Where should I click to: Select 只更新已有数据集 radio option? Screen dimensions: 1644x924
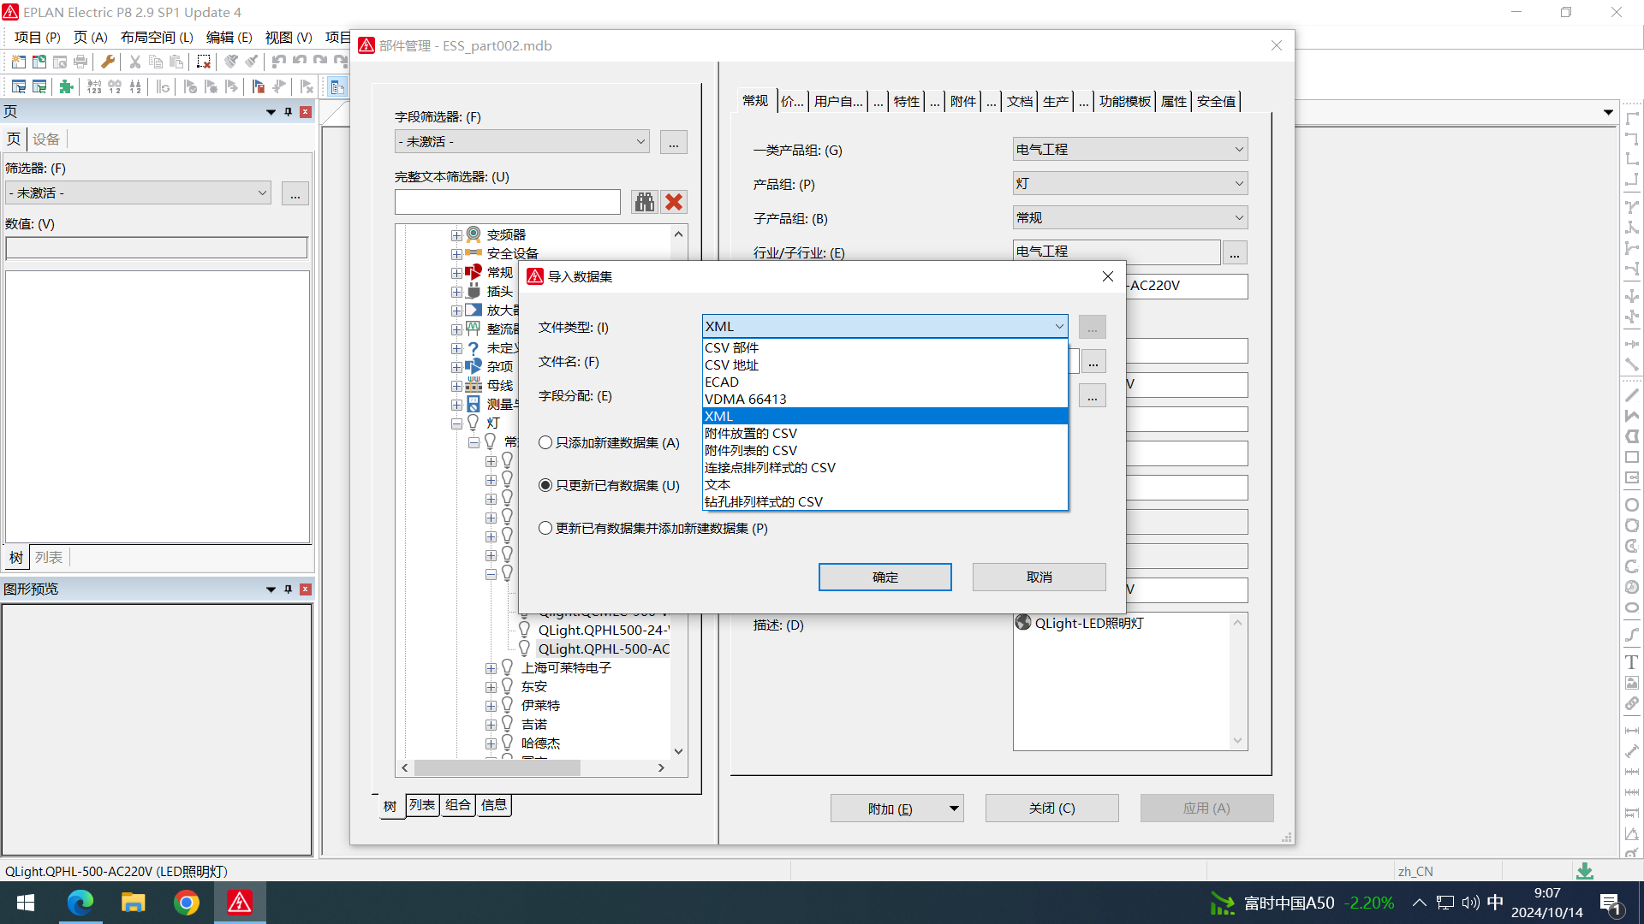click(545, 485)
